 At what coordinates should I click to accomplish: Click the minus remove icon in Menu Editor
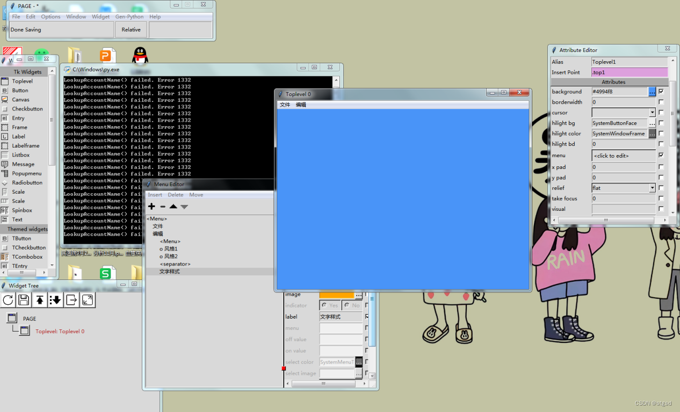tap(163, 207)
